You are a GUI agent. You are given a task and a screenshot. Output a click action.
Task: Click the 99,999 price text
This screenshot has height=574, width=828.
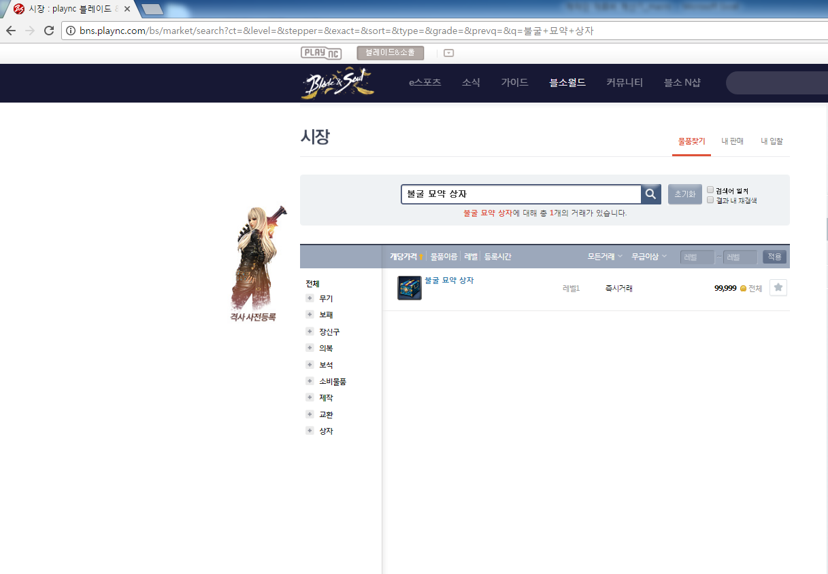(725, 289)
